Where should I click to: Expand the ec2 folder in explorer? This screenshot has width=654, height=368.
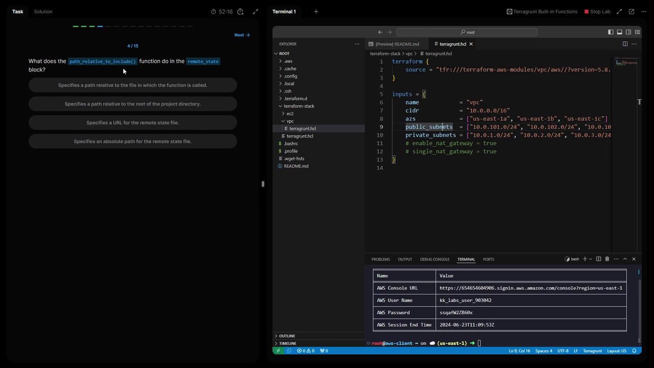pyautogui.click(x=290, y=113)
